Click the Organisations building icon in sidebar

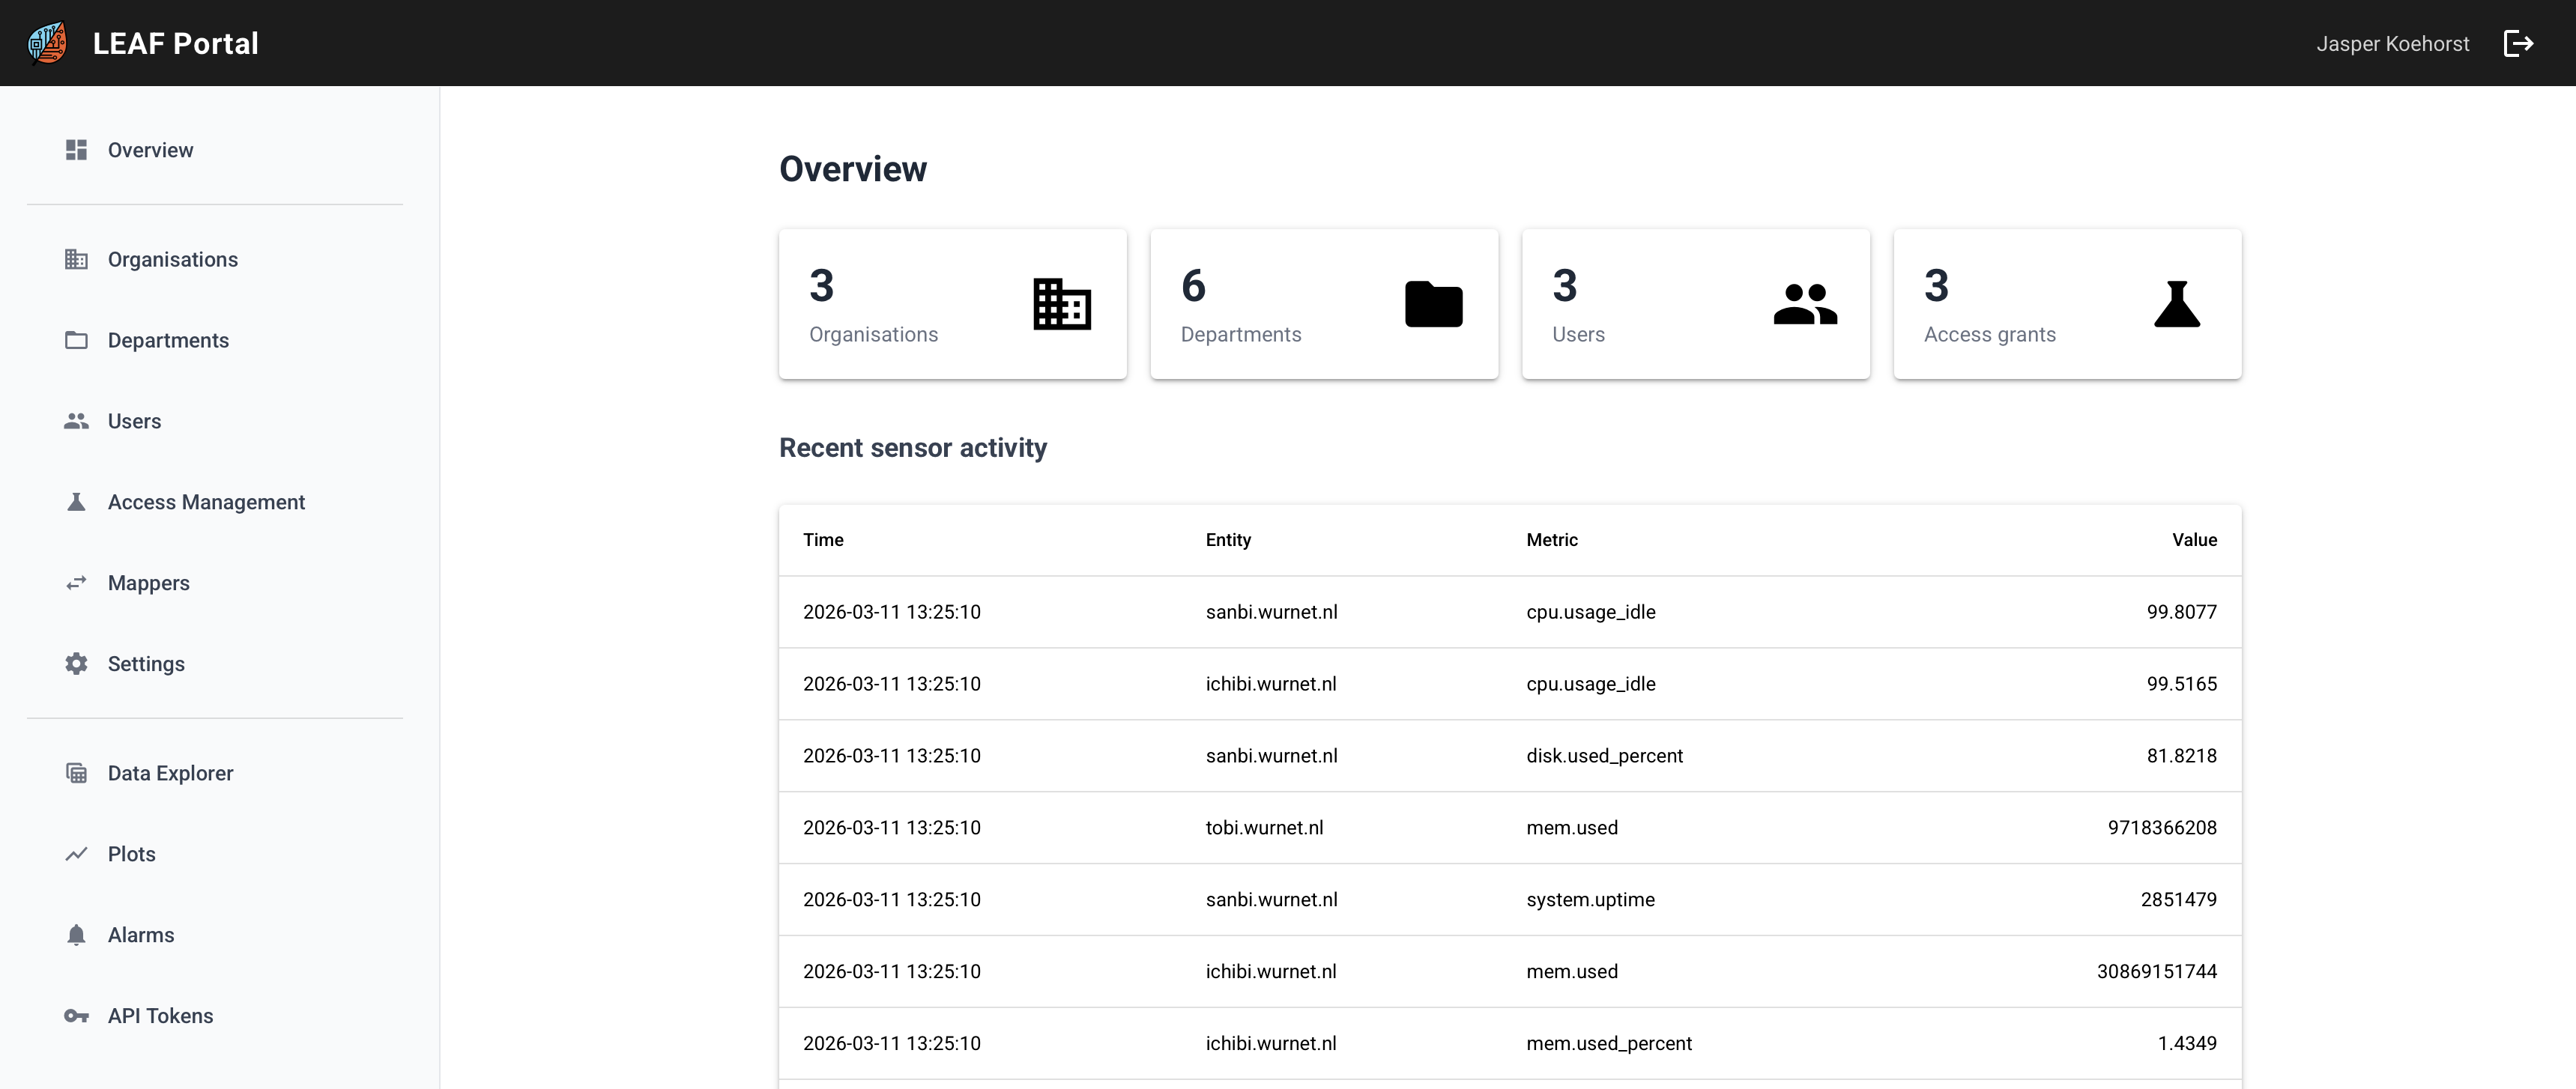click(76, 259)
